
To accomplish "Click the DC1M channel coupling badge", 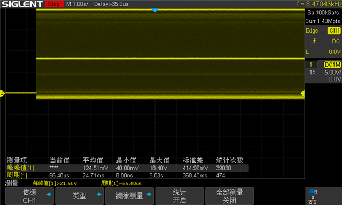I will coord(332,65).
